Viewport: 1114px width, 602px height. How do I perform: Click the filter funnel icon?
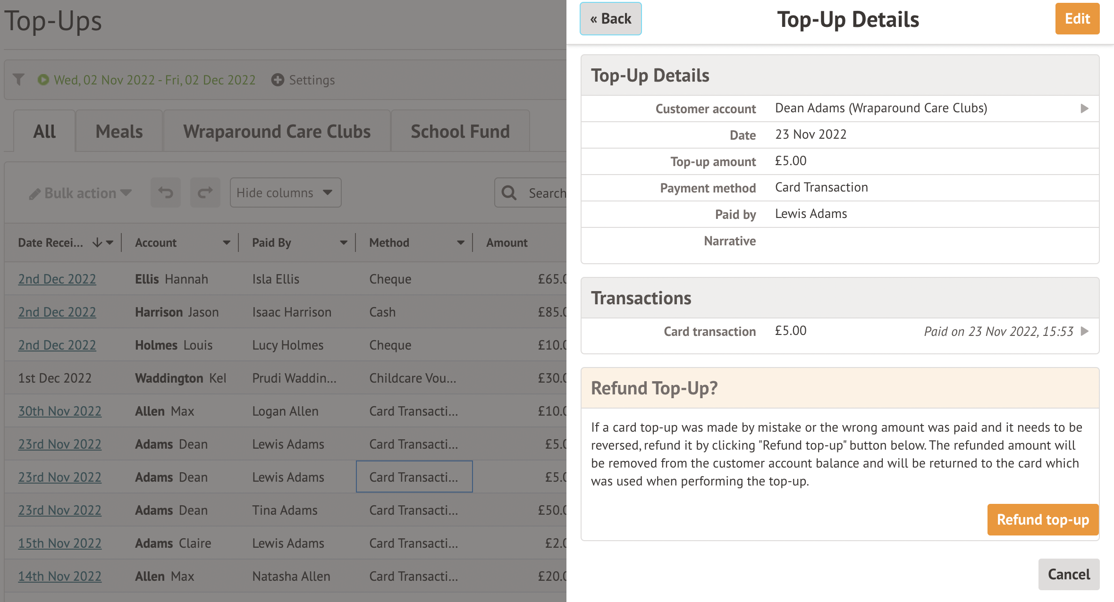[x=19, y=79]
